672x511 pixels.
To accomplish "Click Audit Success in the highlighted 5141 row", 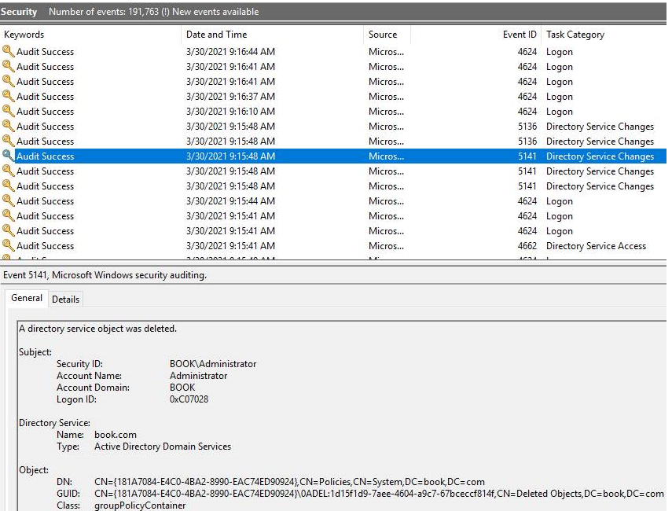I will (46, 156).
